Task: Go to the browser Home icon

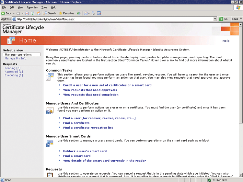Action: coord(39,13)
